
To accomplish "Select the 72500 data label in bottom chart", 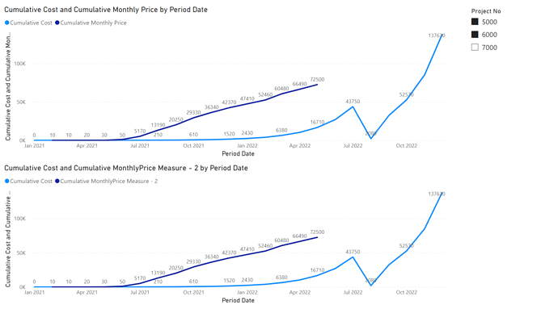I will point(317,232).
